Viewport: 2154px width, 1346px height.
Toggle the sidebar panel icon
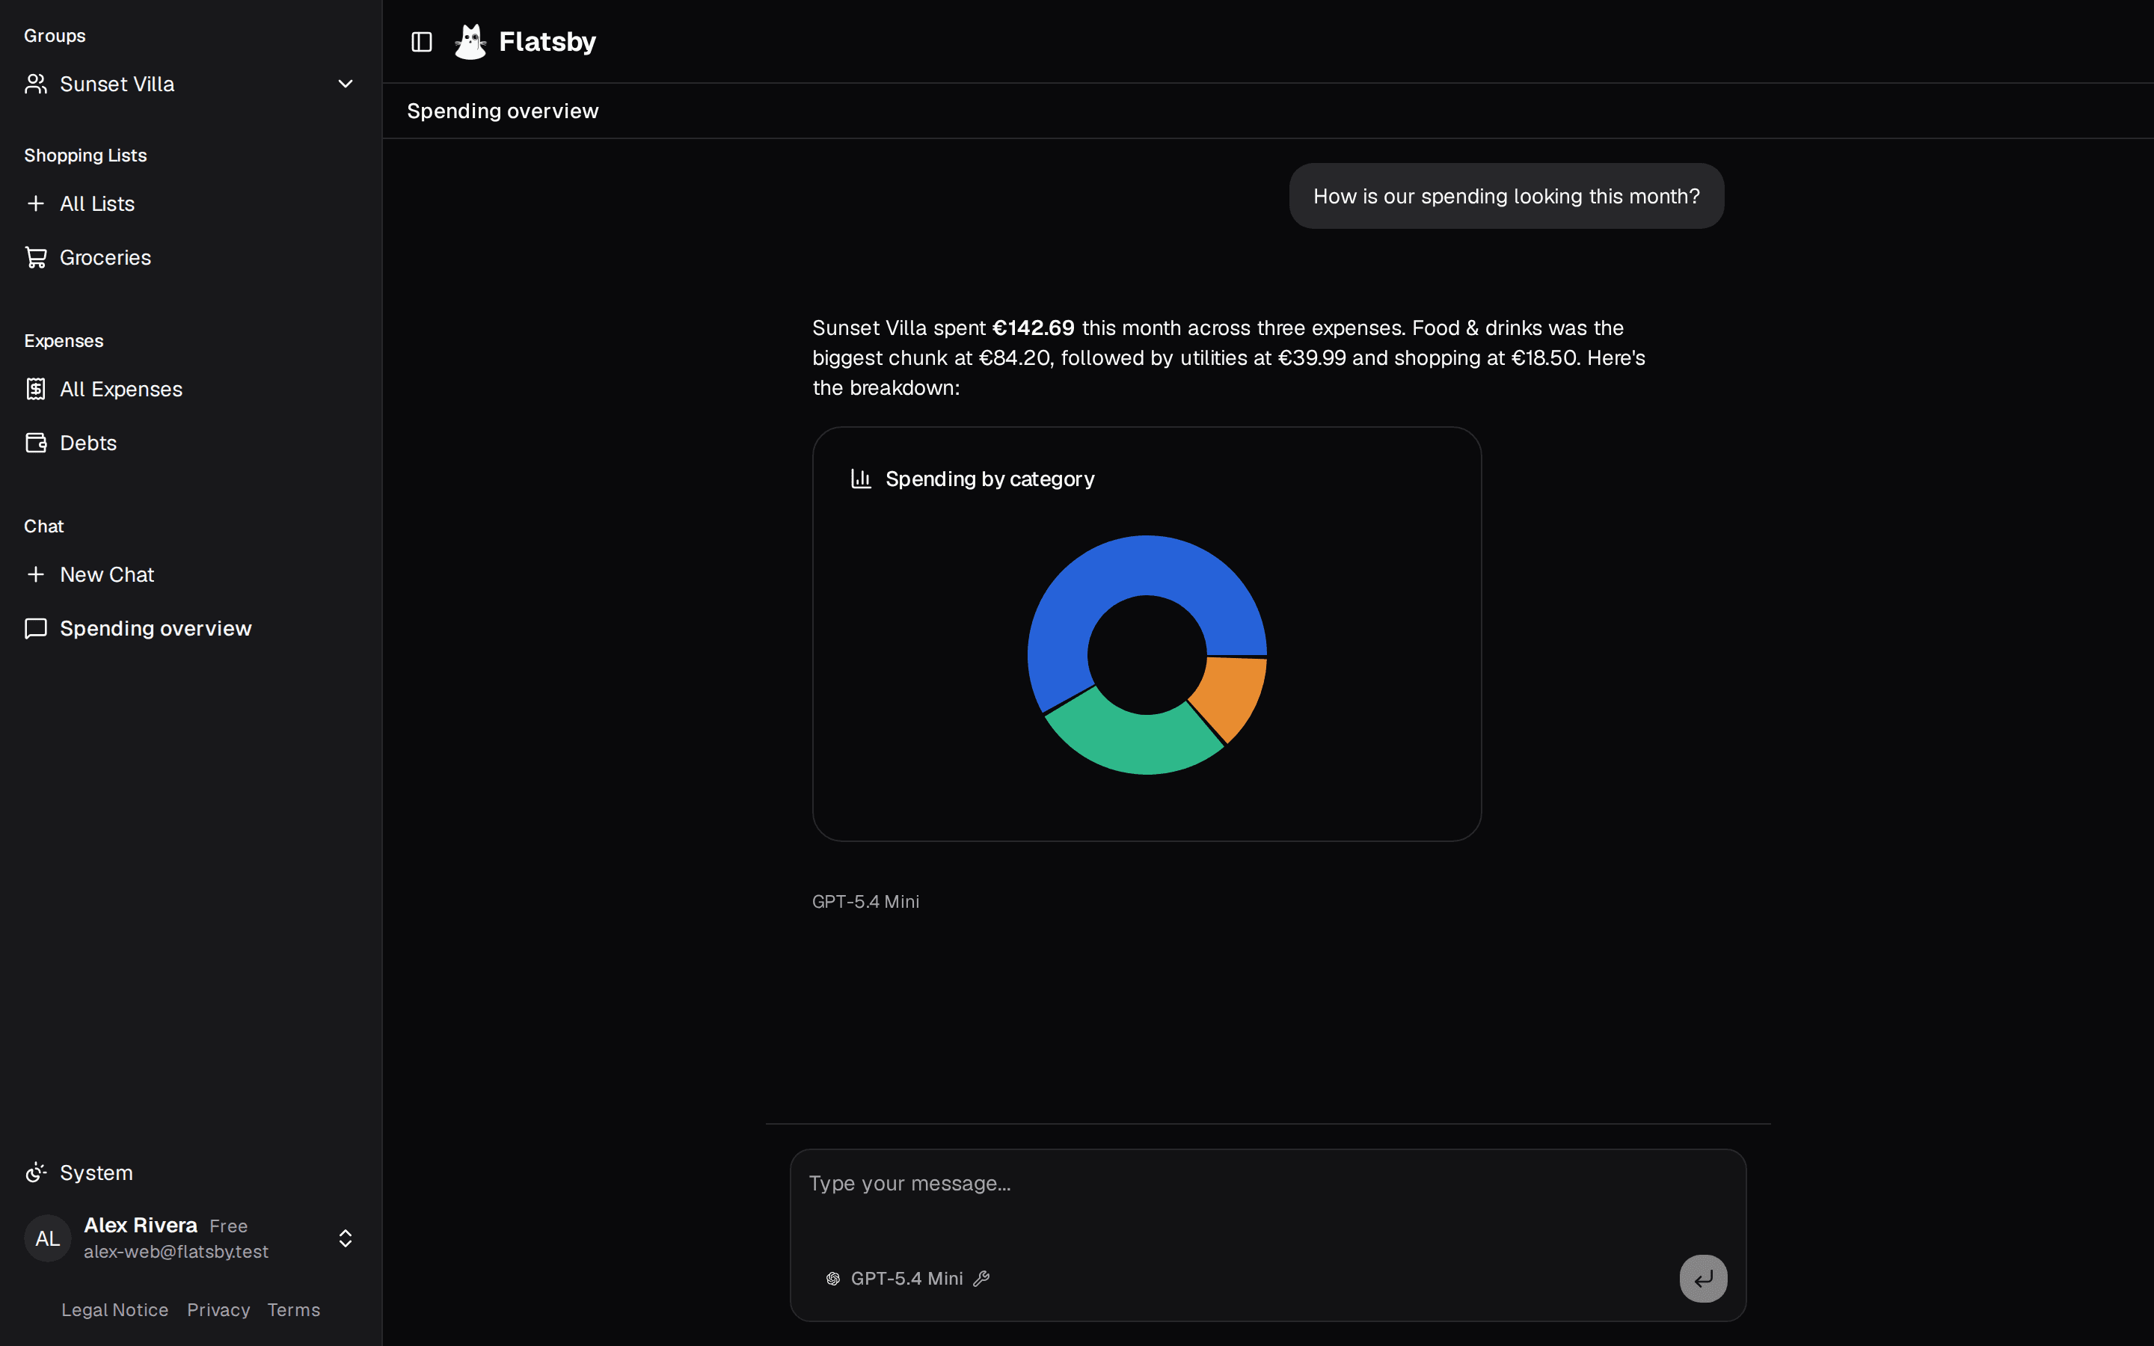422,42
